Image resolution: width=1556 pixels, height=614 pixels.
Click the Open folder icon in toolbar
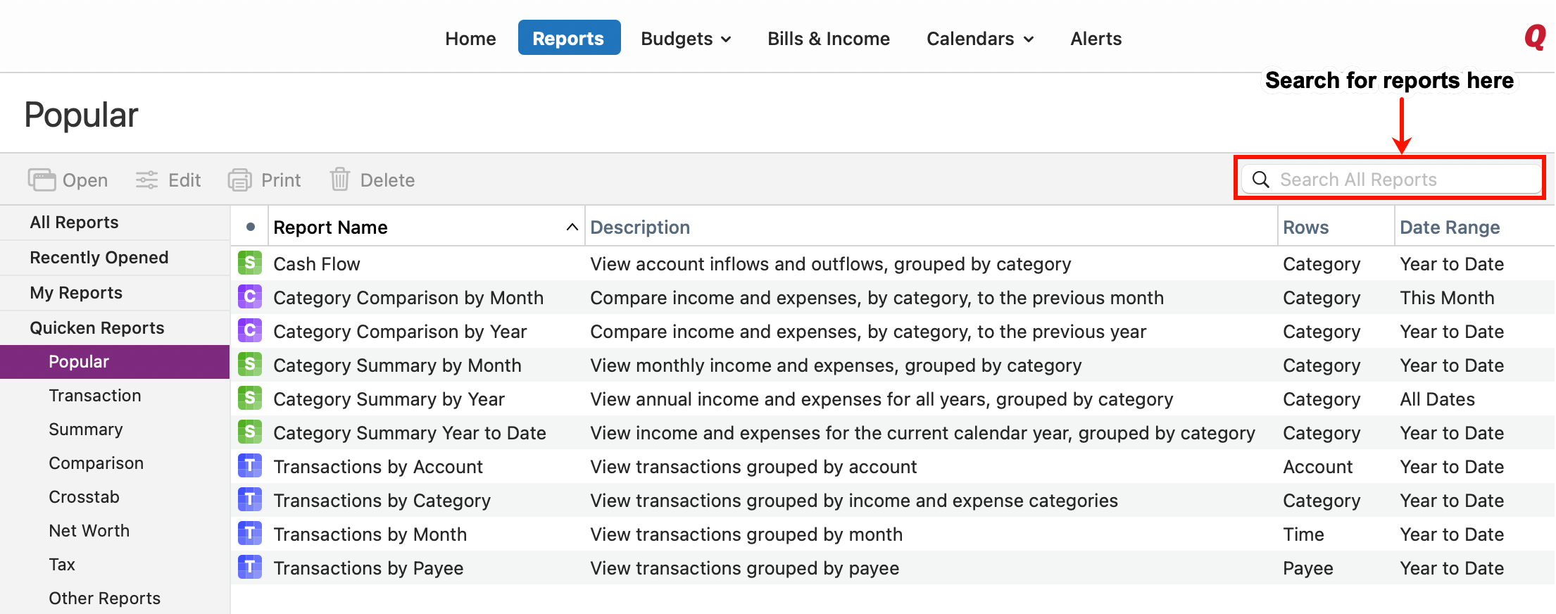42,180
